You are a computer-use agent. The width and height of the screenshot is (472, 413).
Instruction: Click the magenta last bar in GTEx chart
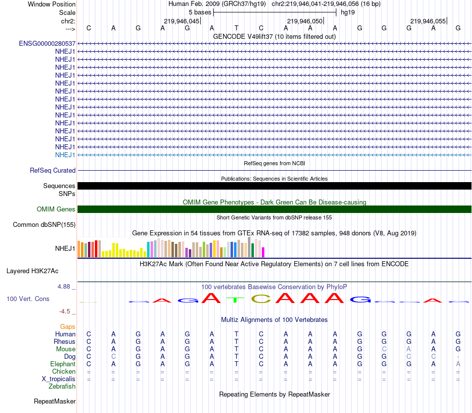[x=263, y=252]
